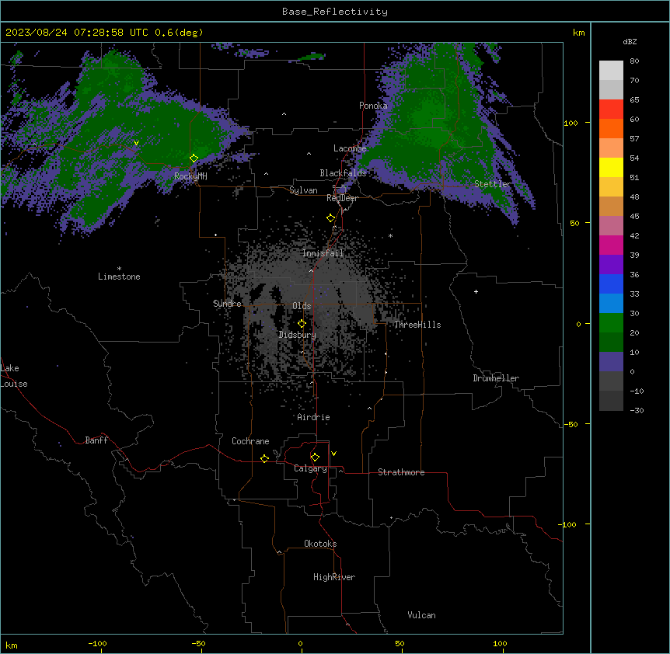Select the blue 33-36 dBZ legend swatch

point(611,284)
